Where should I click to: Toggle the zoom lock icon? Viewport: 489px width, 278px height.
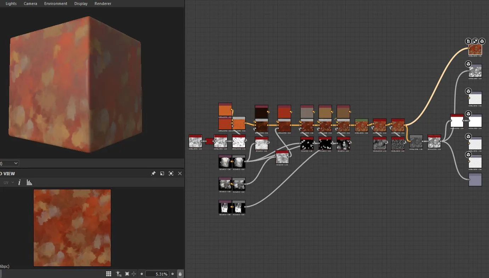tap(180, 274)
